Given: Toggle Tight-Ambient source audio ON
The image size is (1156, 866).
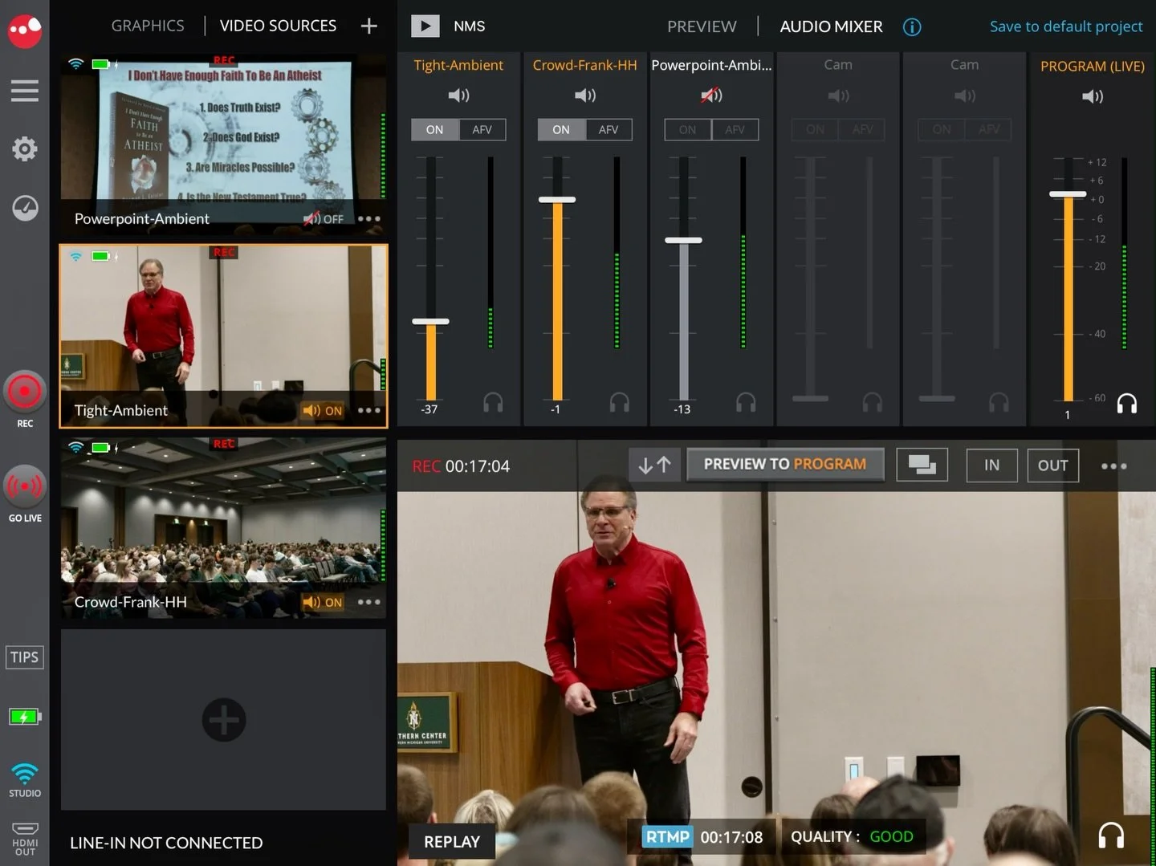Looking at the screenshot, I should (323, 410).
